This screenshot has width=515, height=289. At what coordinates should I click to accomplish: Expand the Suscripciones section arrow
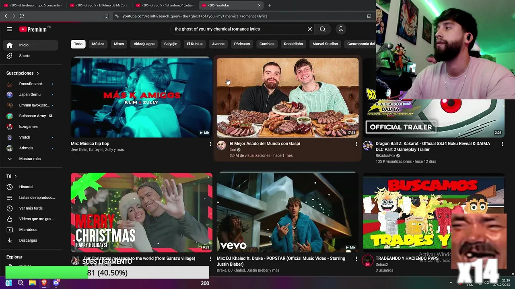tap(38, 73)
